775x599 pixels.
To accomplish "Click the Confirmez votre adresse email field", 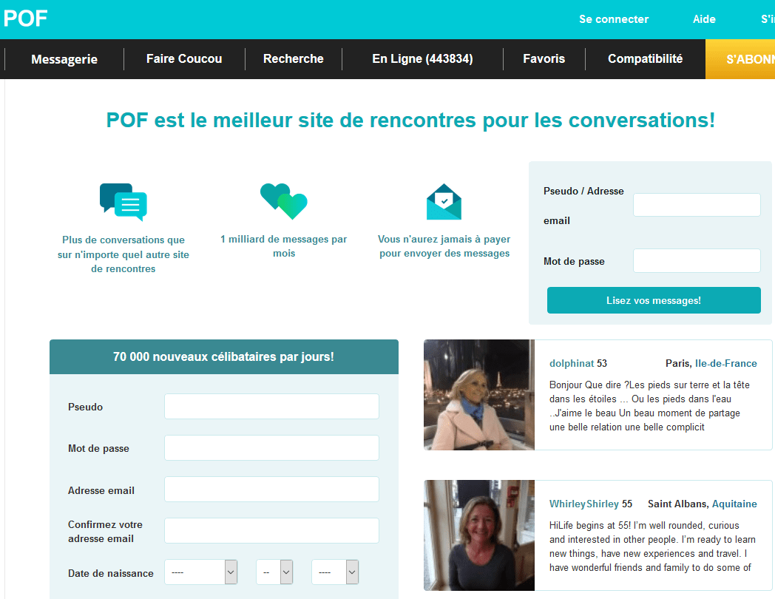I will (x=271, y=531).
